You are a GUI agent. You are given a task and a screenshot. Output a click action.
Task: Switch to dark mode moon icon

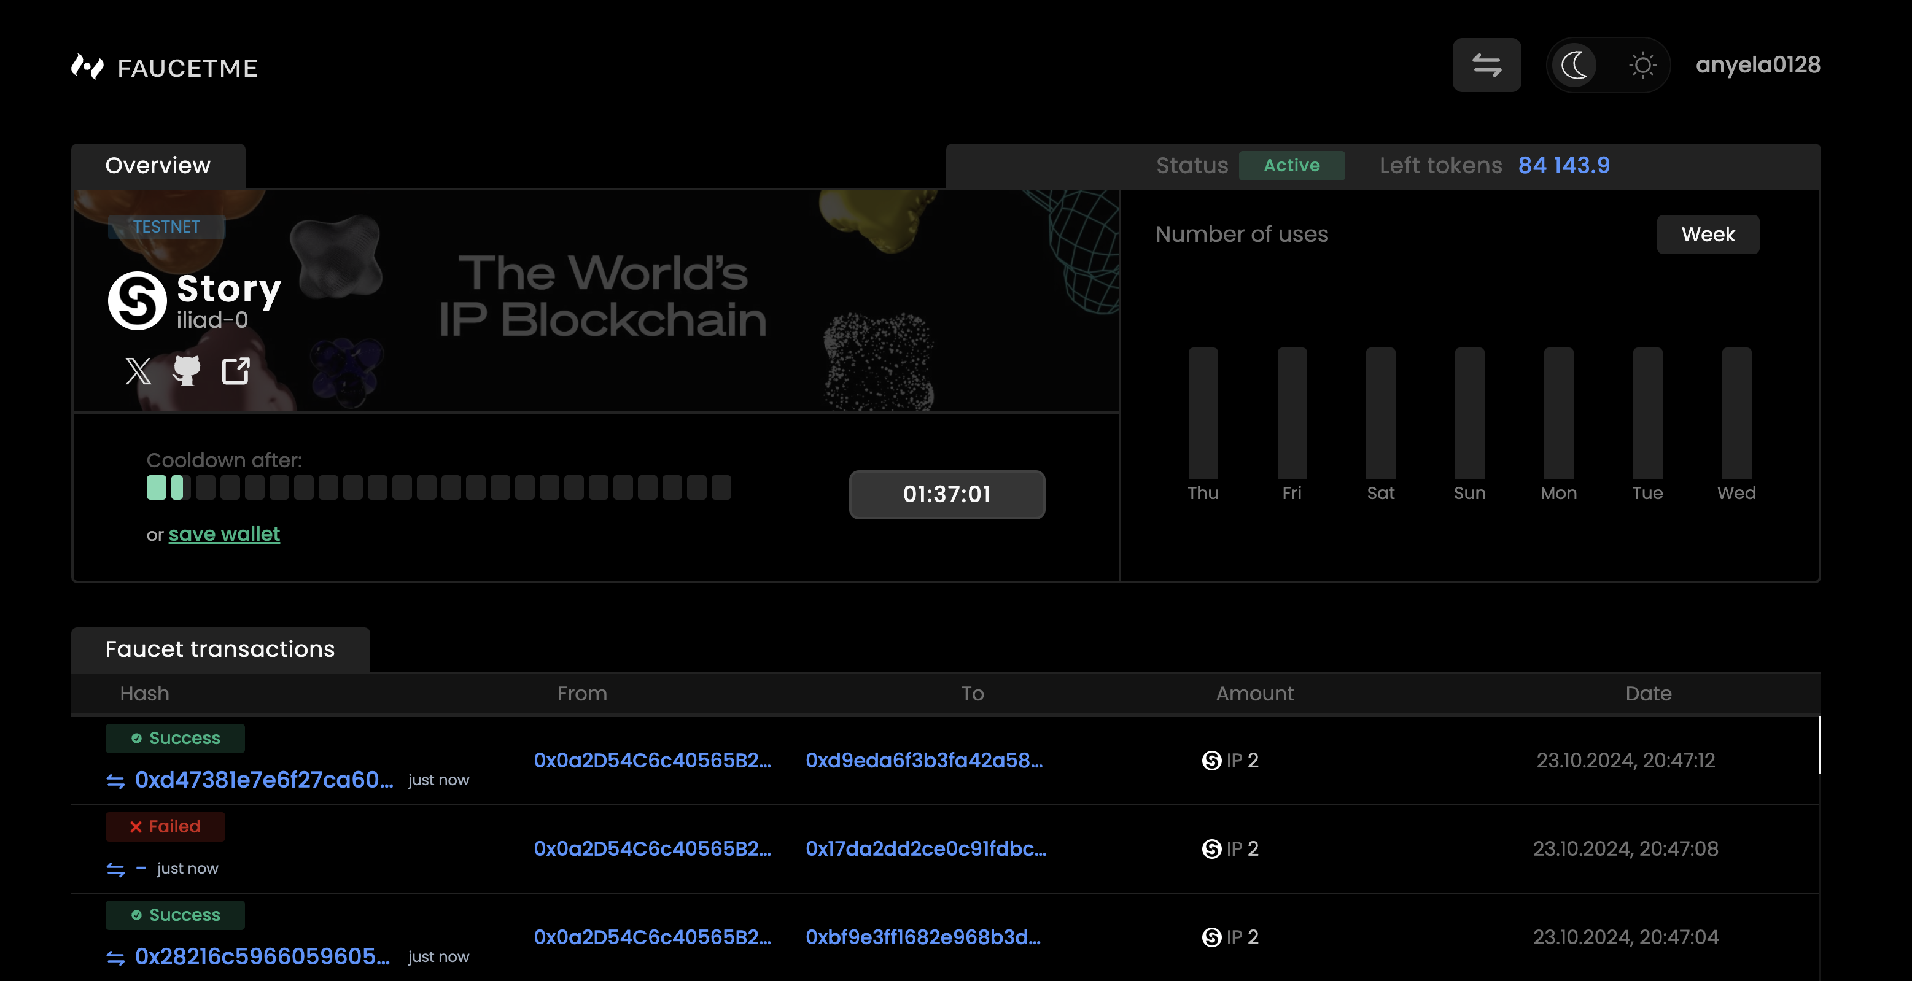(1574, 65)
